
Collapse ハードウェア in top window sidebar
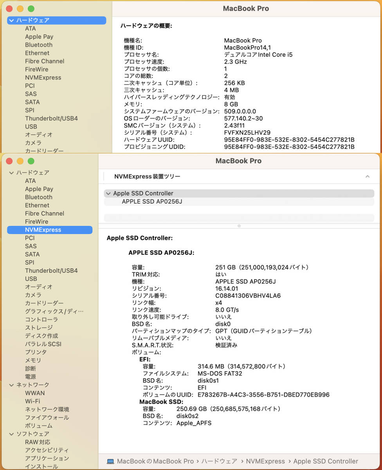click(11, 20)
